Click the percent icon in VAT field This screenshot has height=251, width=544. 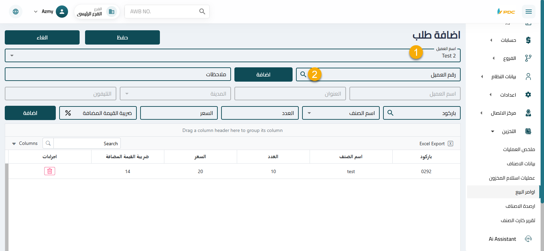(68, 113)
